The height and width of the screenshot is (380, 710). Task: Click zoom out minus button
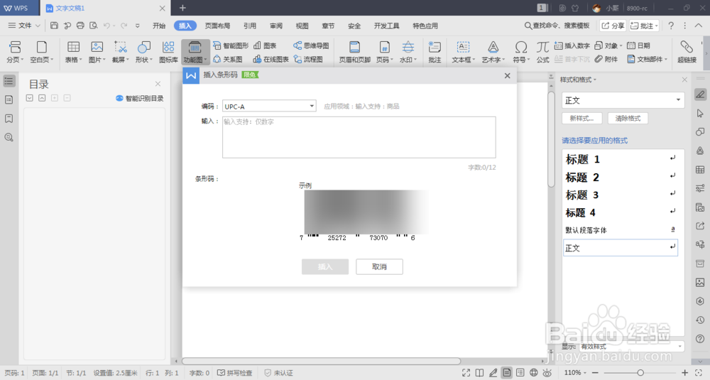(595, 372)
